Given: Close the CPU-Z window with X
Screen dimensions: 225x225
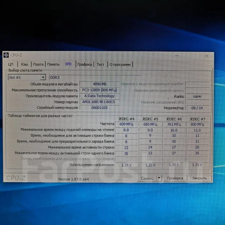Looking at the screenshot, I should [206, 56].
